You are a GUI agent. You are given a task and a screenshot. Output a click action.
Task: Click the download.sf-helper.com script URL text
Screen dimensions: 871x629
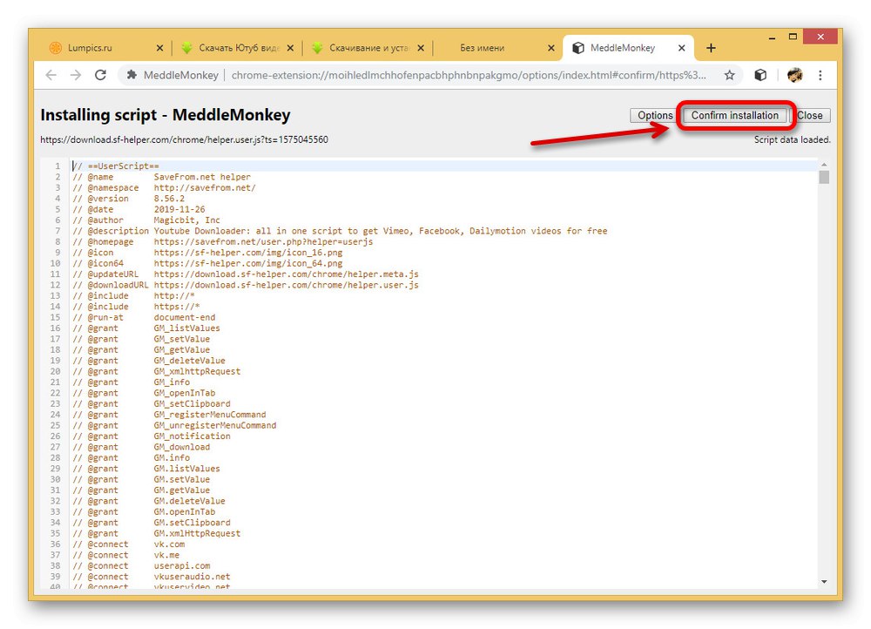point(184,139)
